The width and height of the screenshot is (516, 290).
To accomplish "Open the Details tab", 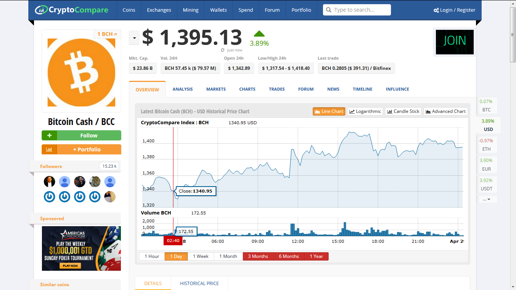I will [153, 283].
